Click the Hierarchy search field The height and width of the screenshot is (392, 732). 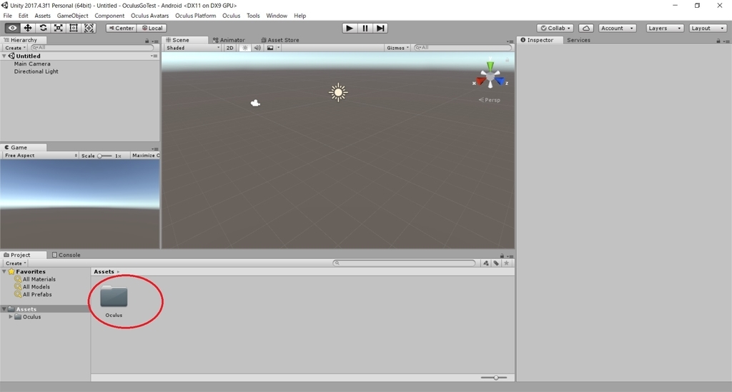[91, 48]
